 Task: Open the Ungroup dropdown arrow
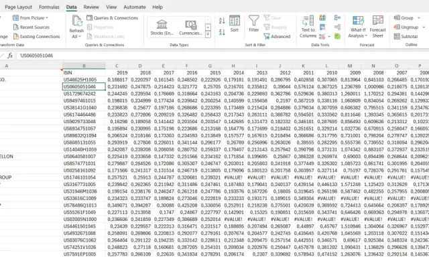(424, 27)
